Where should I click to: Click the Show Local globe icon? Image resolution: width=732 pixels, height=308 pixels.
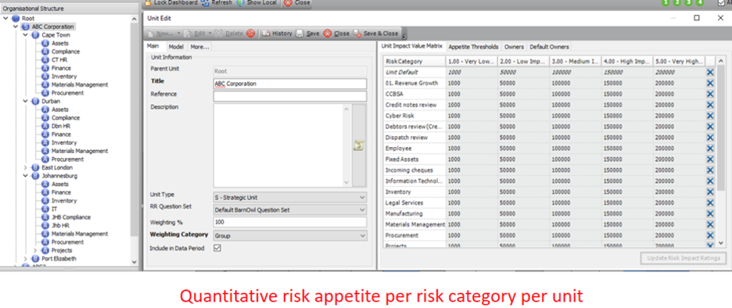point(240,2)
